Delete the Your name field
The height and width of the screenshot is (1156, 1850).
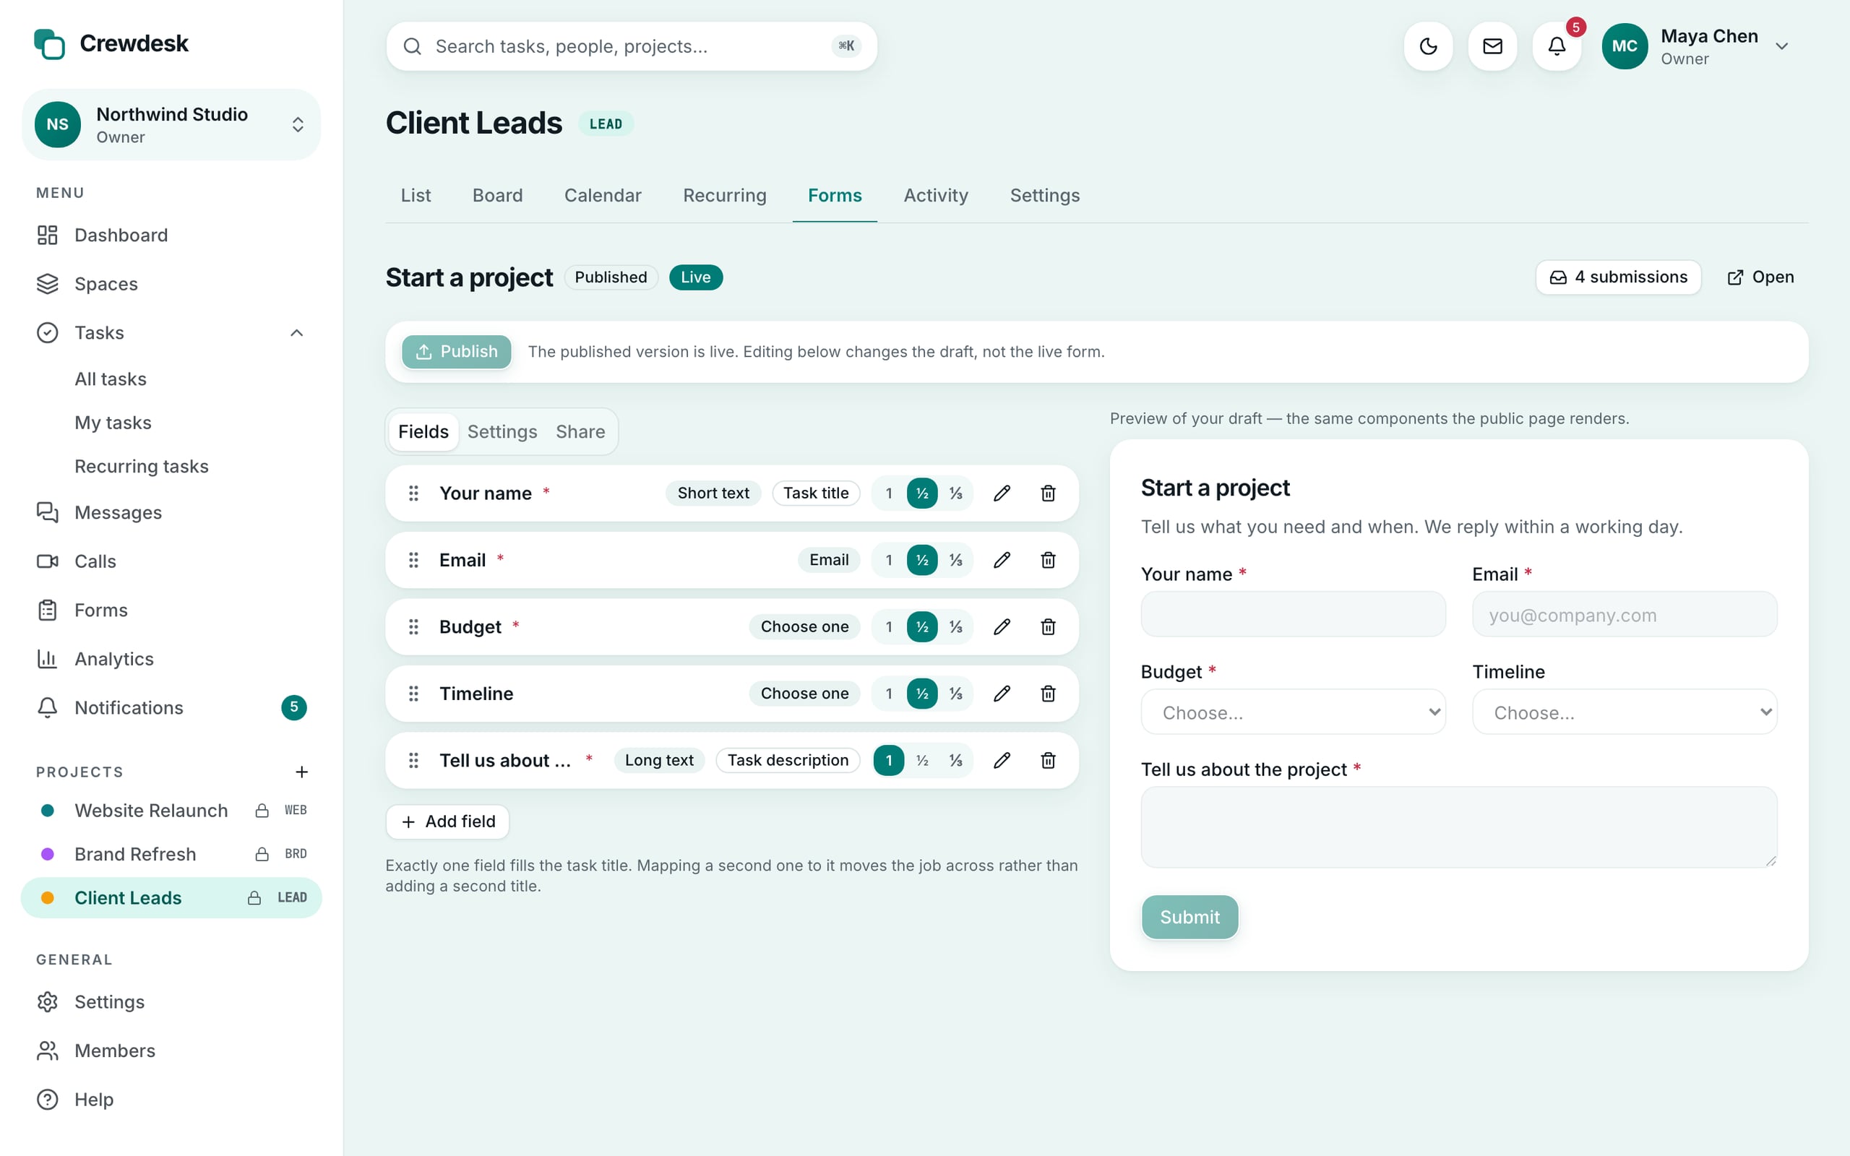click(1048, 493)
